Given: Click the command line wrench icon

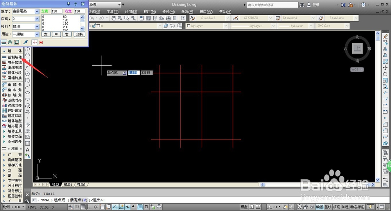Looking at the screenshot, I should [27, 200].
